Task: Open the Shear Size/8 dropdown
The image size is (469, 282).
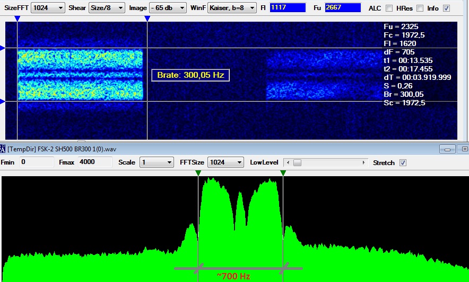Action: (x=107, y=8)
